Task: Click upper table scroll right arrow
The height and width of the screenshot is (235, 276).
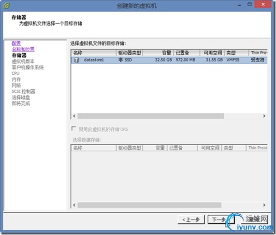Action: [x=264, y=116]
